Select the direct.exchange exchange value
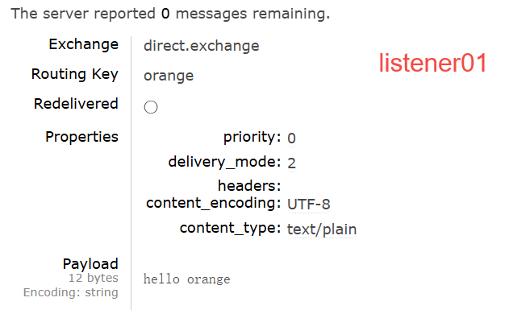Screen dimensions: 509x310 [202, 46]
